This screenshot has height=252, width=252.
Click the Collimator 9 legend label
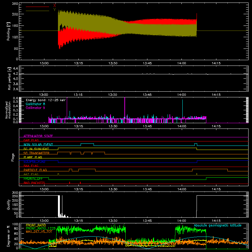tap(35, 108)
